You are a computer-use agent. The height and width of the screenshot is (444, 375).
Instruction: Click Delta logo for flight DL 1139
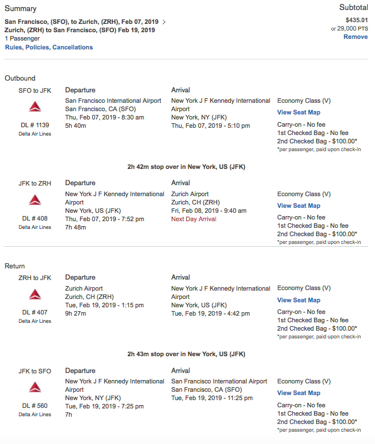point(35,107)
